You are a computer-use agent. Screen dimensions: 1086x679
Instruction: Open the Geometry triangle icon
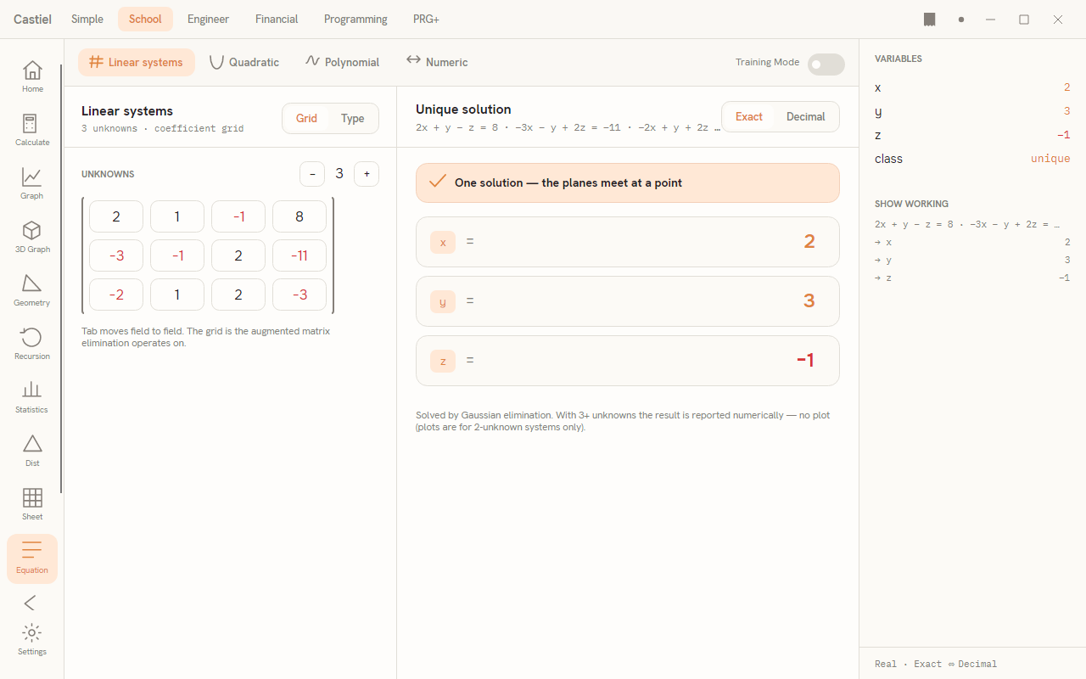point(32,290)
